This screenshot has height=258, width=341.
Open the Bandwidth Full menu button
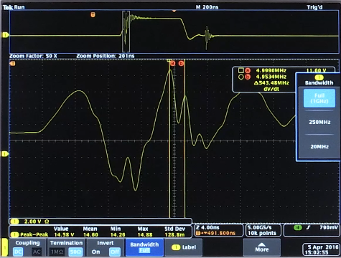[144, 247]
